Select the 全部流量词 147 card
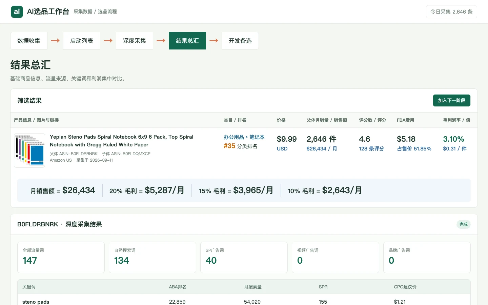Viewport: 488px width, 305px height. [x=61, y=257]
